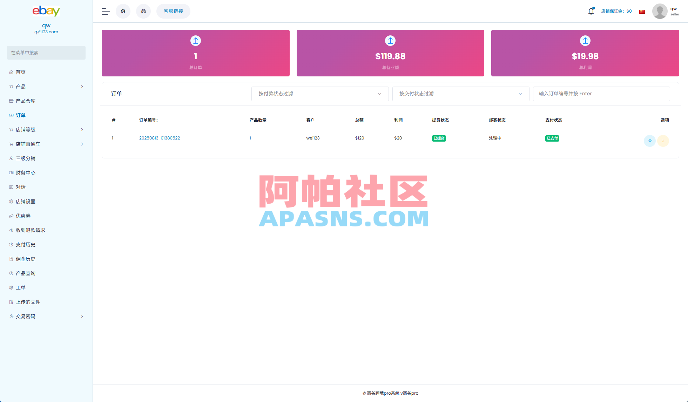
Task: Open order 20250813-01380522 link
Action: [160, 138]
